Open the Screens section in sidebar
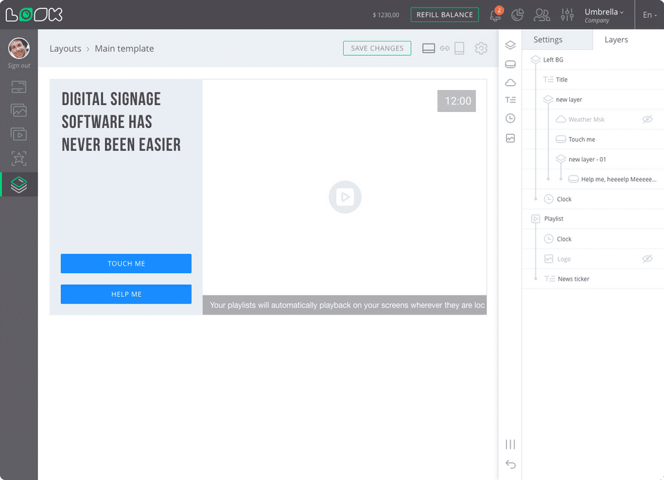Image resolution: width=664 pixels, height=480 pixels. point(19,86)
